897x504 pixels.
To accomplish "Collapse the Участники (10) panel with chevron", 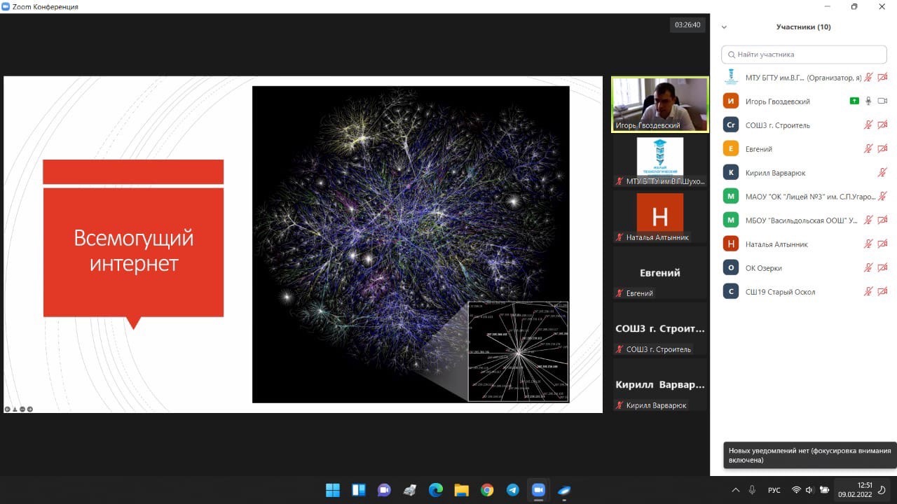I will (724, 27).
